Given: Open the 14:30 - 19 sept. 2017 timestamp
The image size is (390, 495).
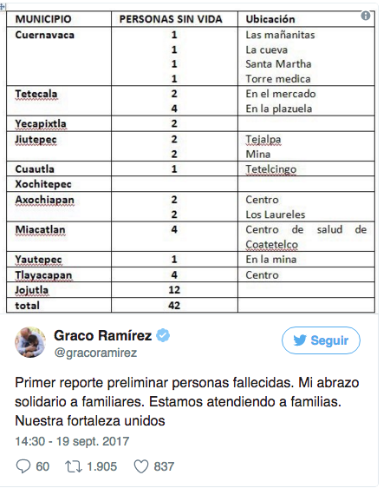Looking at the screenshot, I should point(72,441).
